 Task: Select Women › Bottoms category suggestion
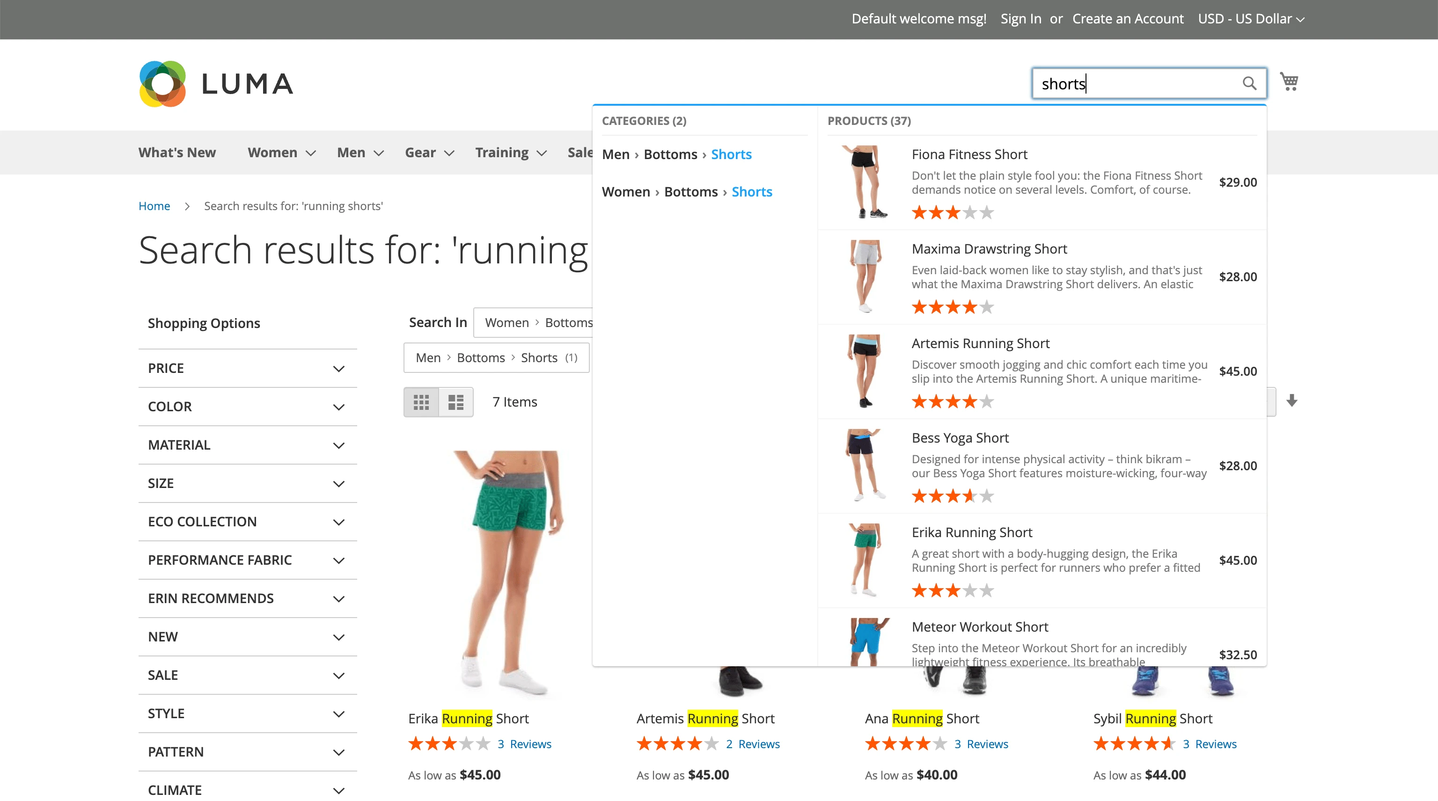(688, 191)
